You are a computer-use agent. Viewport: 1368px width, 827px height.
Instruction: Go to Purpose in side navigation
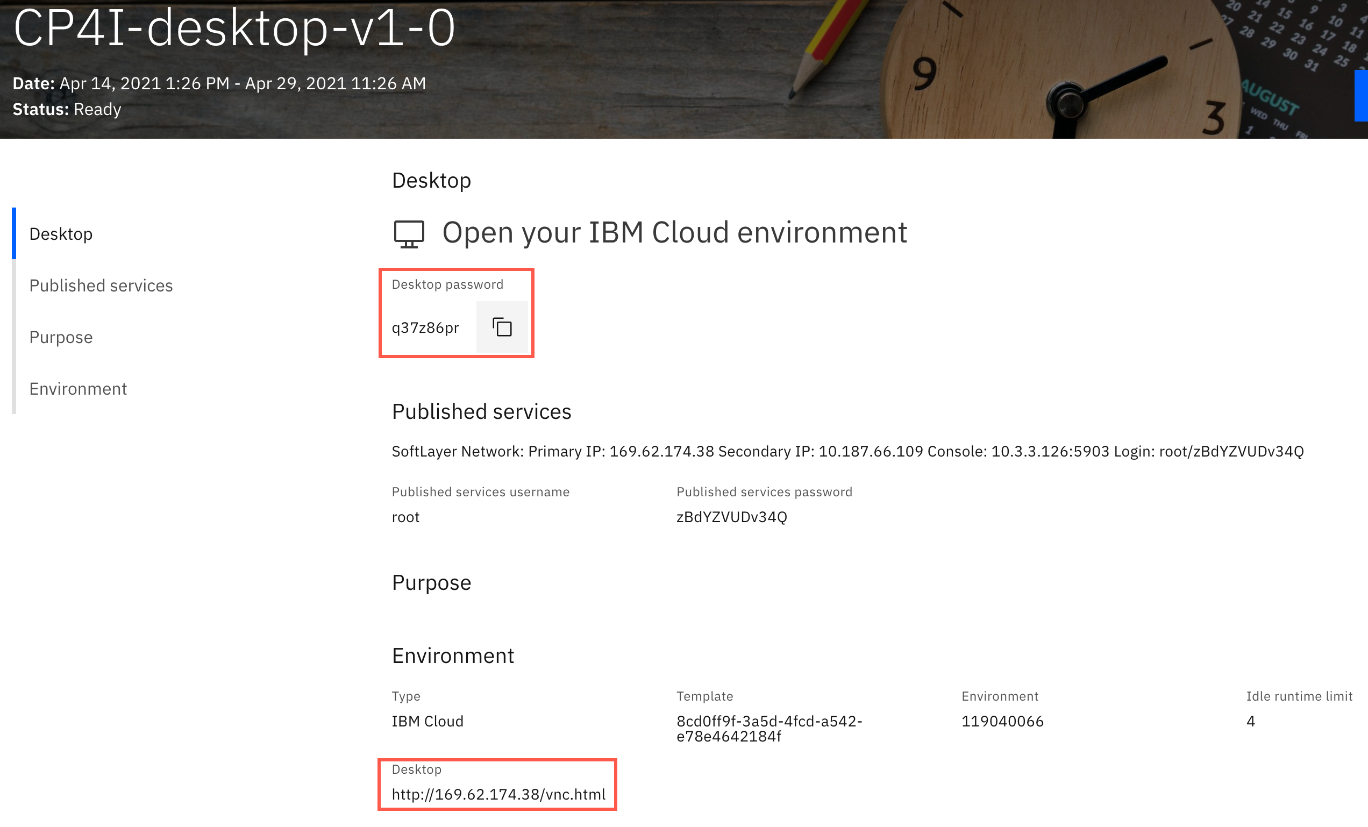point(61,337)
